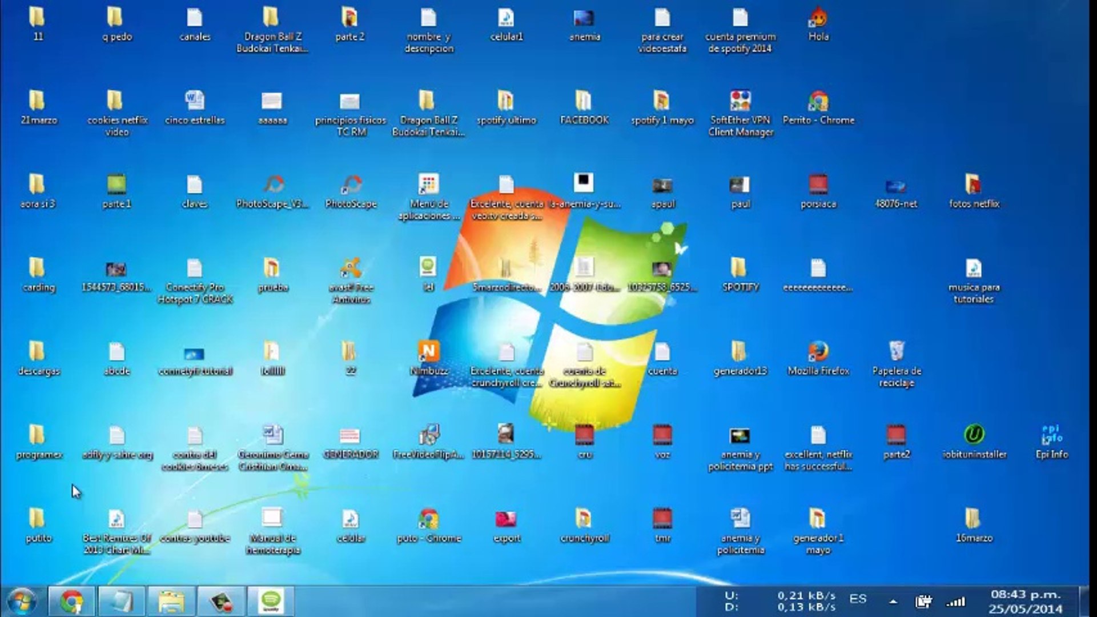Select the FACEBOOK folder
The width and height of the screenshot is (1097, 617).
point(584,107)
